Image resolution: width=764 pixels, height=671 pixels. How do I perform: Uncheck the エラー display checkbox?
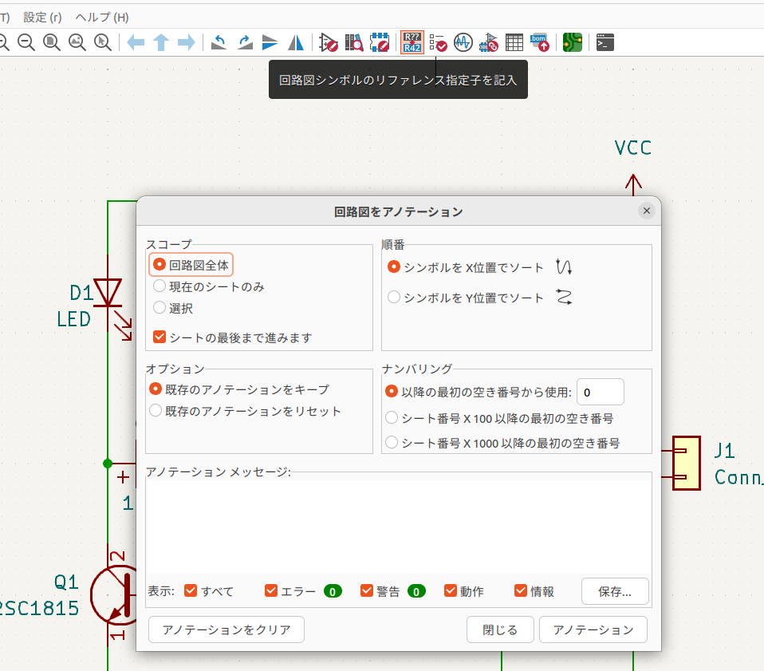coord(271,590)
